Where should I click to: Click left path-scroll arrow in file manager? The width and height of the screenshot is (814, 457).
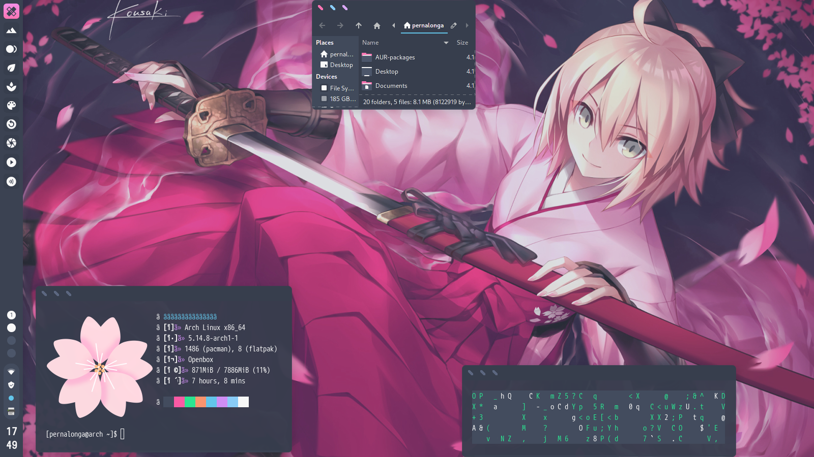click(393, 25)
